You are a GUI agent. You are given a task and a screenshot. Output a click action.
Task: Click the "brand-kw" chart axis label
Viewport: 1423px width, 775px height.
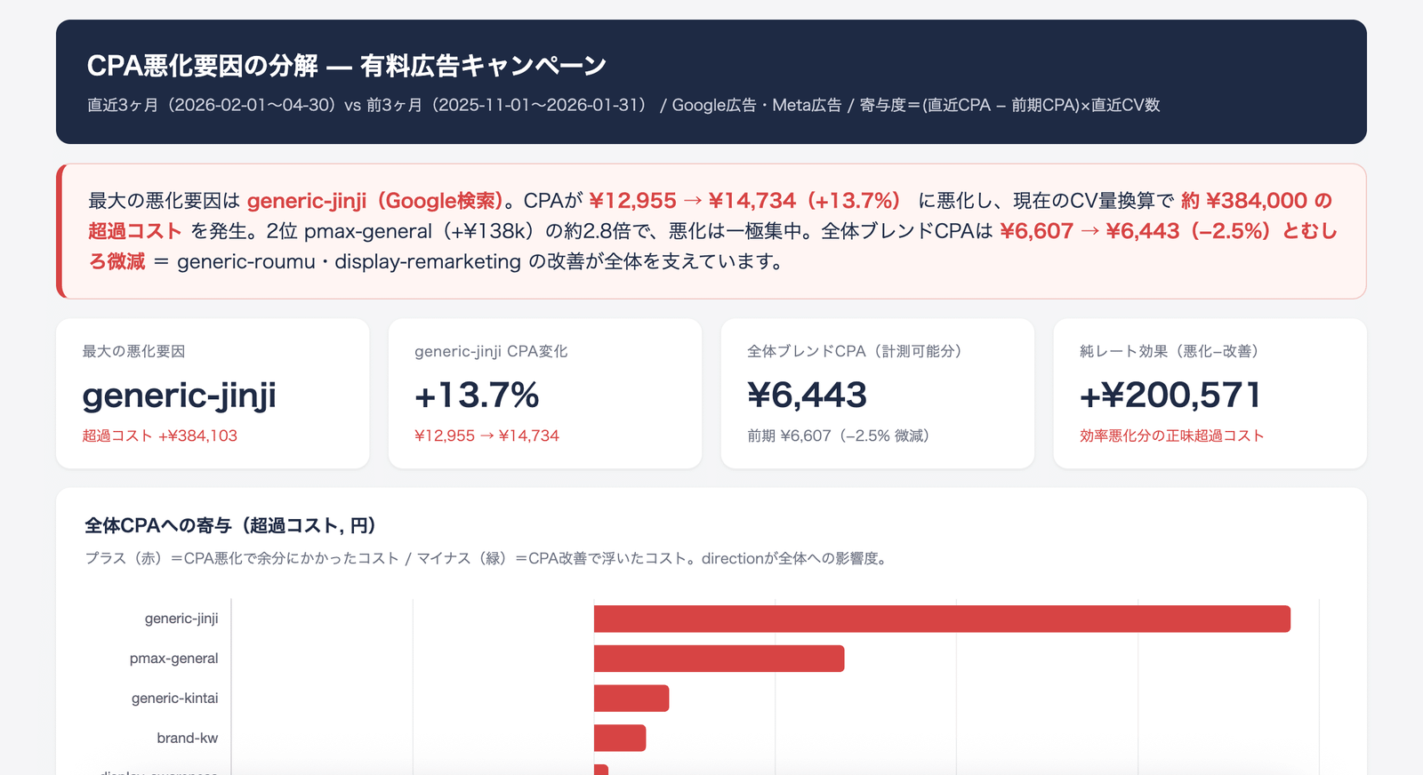pyautogui.click(x=187, y=739)
